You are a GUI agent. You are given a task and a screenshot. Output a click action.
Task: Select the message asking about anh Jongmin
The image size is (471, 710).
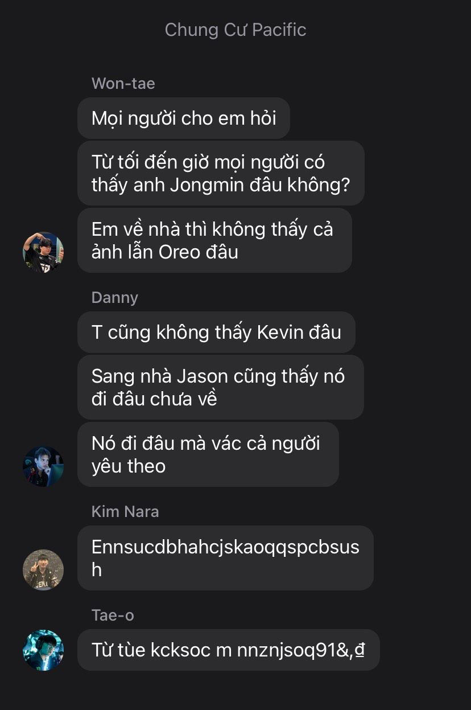pyautogui.click(x=221, y=173)
